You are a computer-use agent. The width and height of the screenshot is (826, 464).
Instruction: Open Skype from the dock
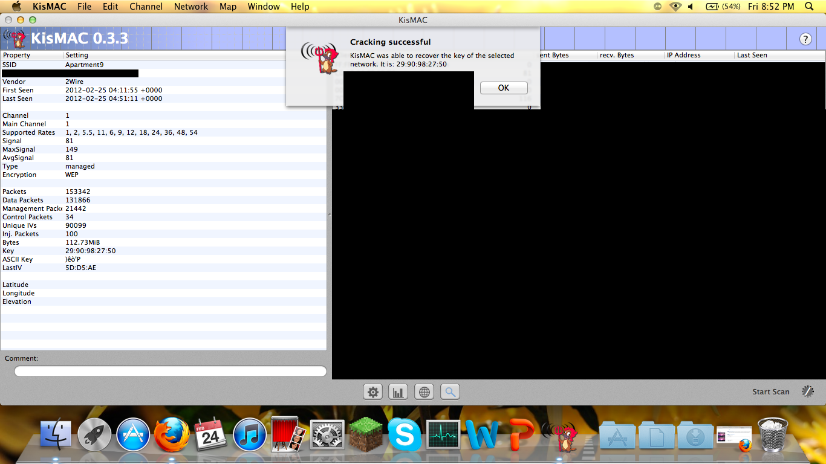click(405, 435)
